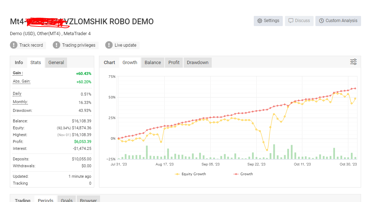Click the $14,874.36 equity value
This screenshot has height=202, width=385.
[82, 128]
